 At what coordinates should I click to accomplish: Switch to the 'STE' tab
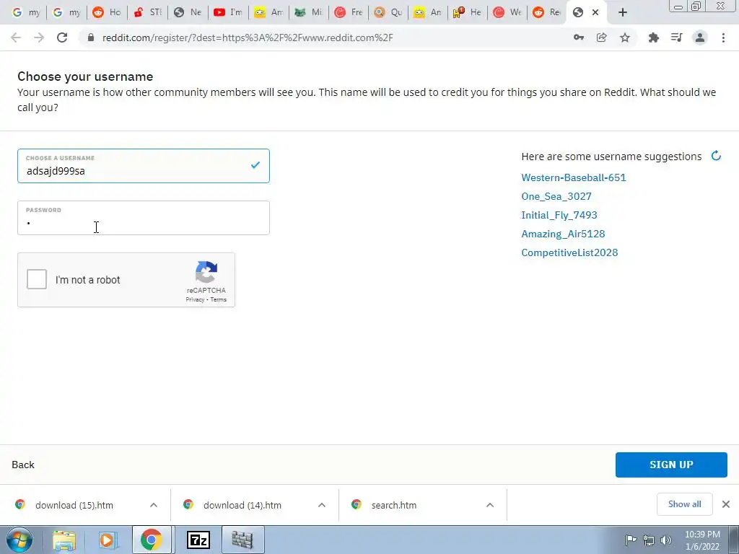coord(147,13)
